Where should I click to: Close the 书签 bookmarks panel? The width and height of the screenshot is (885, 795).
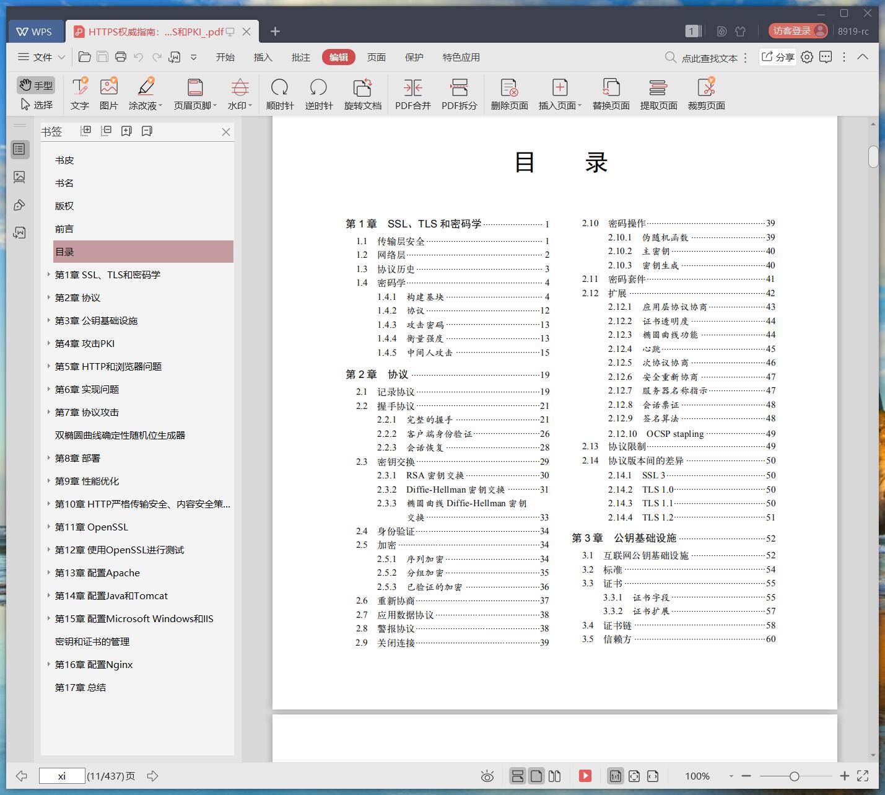(226, 132)
